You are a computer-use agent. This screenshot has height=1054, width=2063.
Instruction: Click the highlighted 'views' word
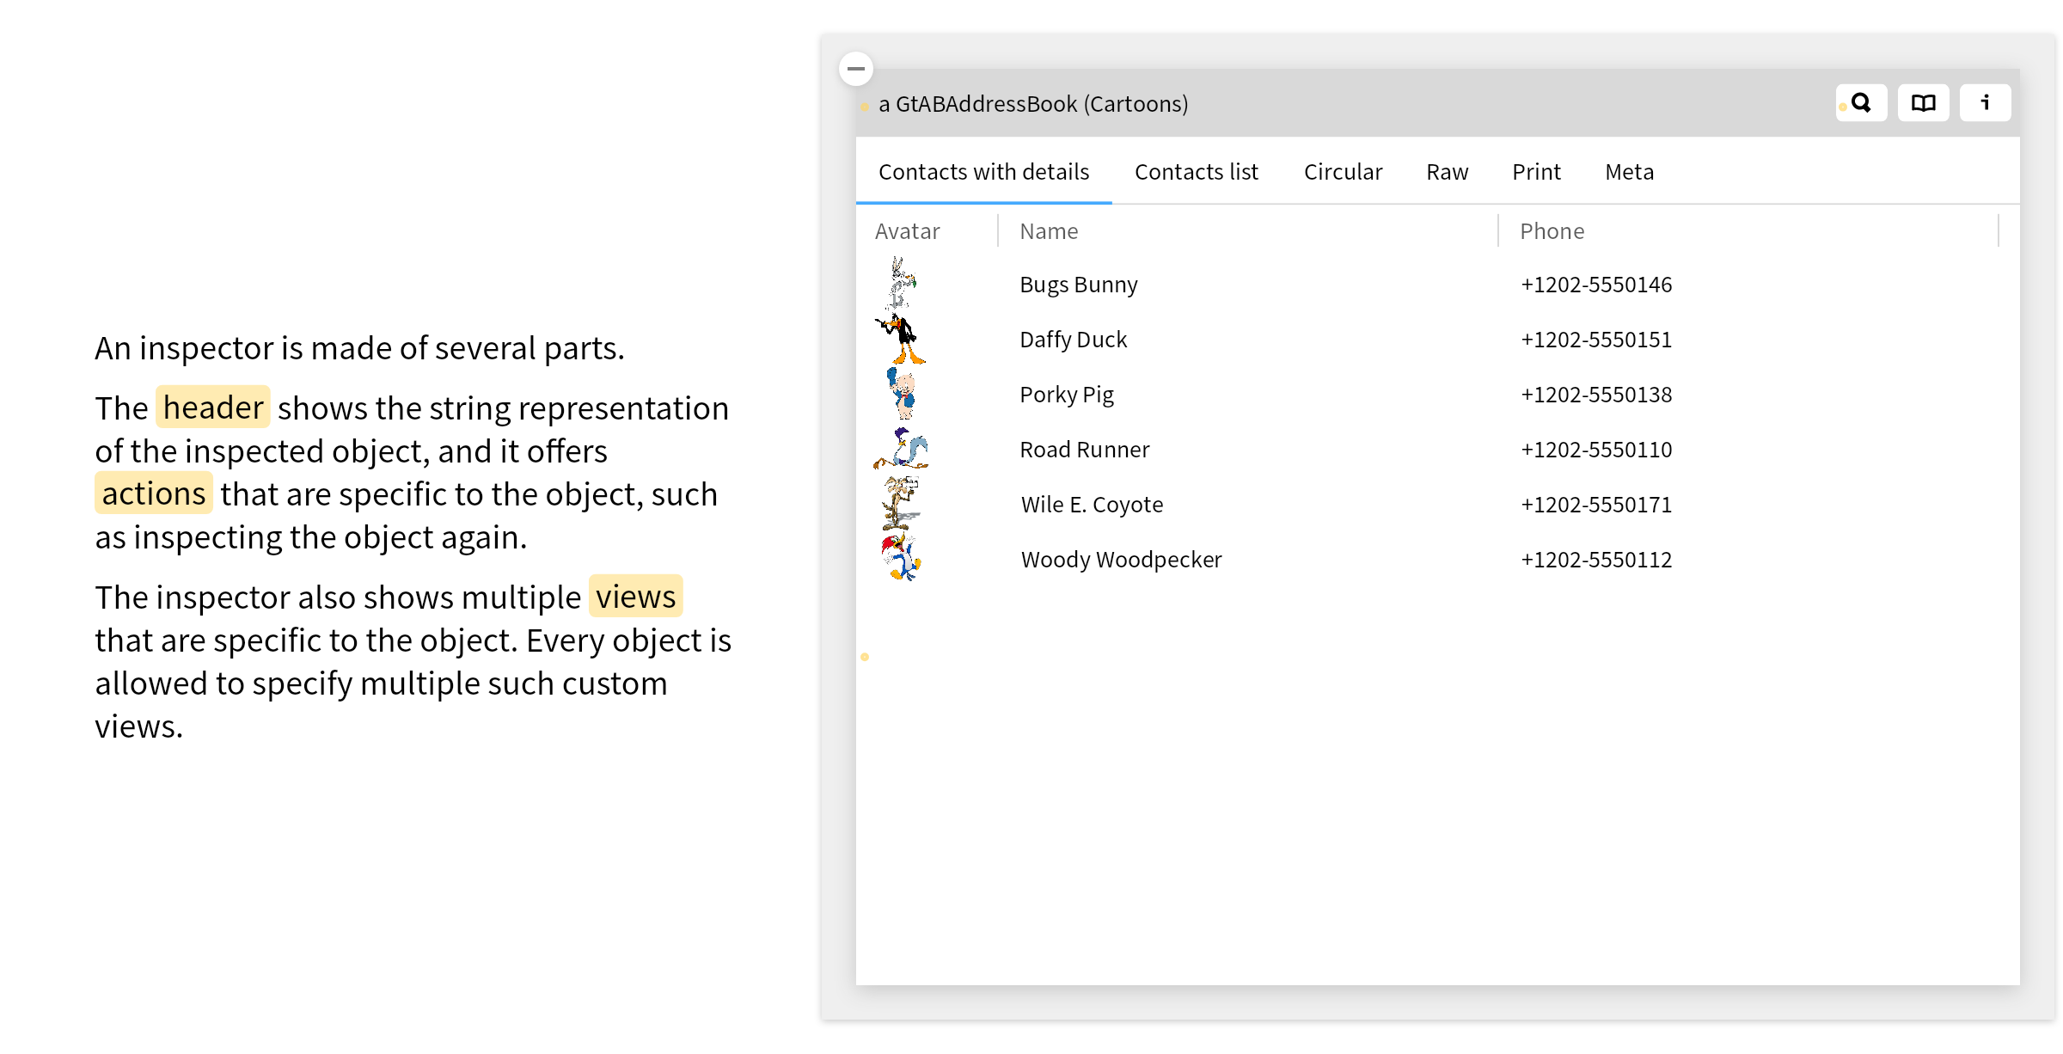pyautogui.click(x=636, y=597)
